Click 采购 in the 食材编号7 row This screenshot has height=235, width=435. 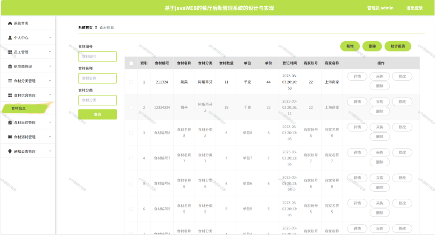380,152
